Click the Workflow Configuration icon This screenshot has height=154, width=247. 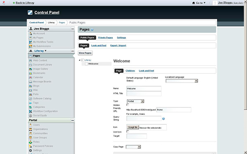point(30,111)
